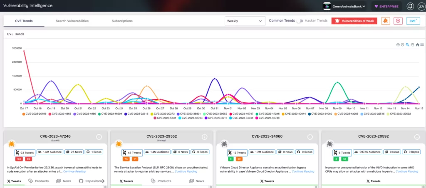The height and width of the screenshot is (188, 426).
Task: Open Repositories tab on CVE-2023-47246 card
Action: (x=91, y=181)
